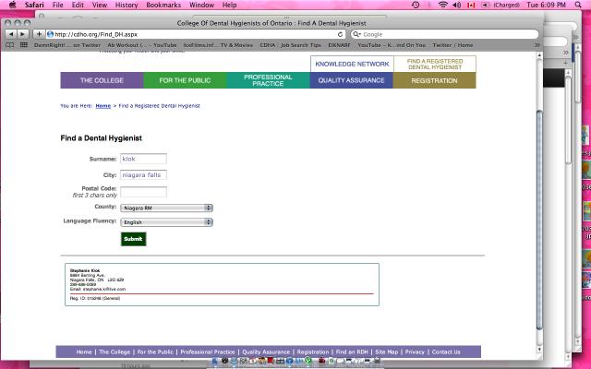Open the Wi-Fi status menu
591x369 pixels.
pos(443,5)
